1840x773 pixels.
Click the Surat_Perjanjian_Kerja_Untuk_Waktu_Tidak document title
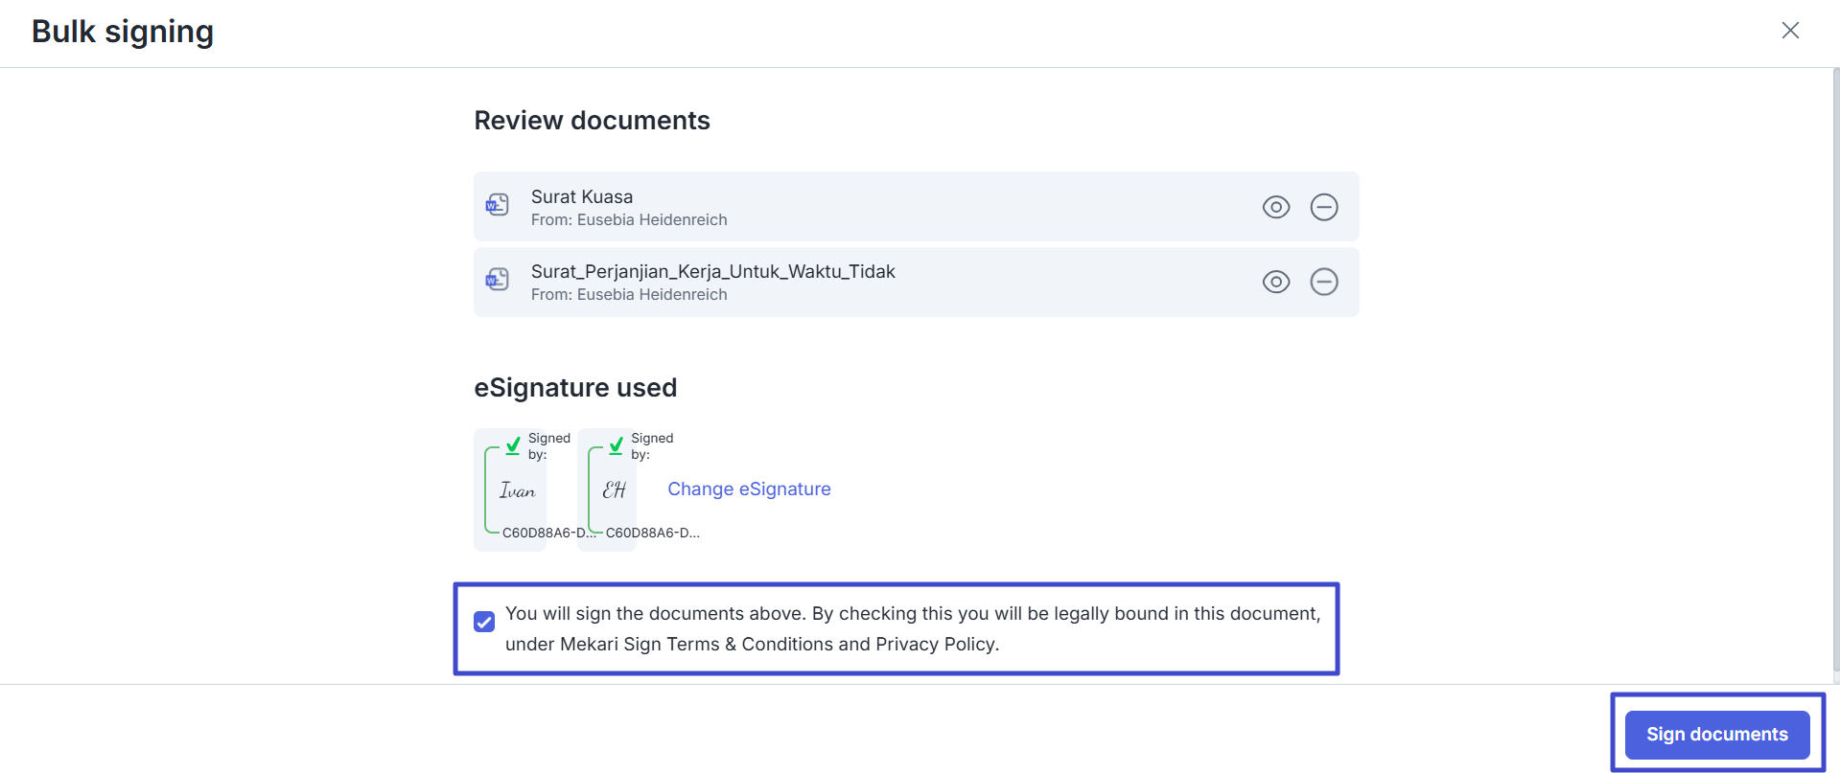(712, 271)
